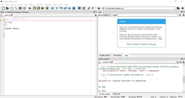Open a file with the folder icon
The image size is (185, 98).
(8, 8)
